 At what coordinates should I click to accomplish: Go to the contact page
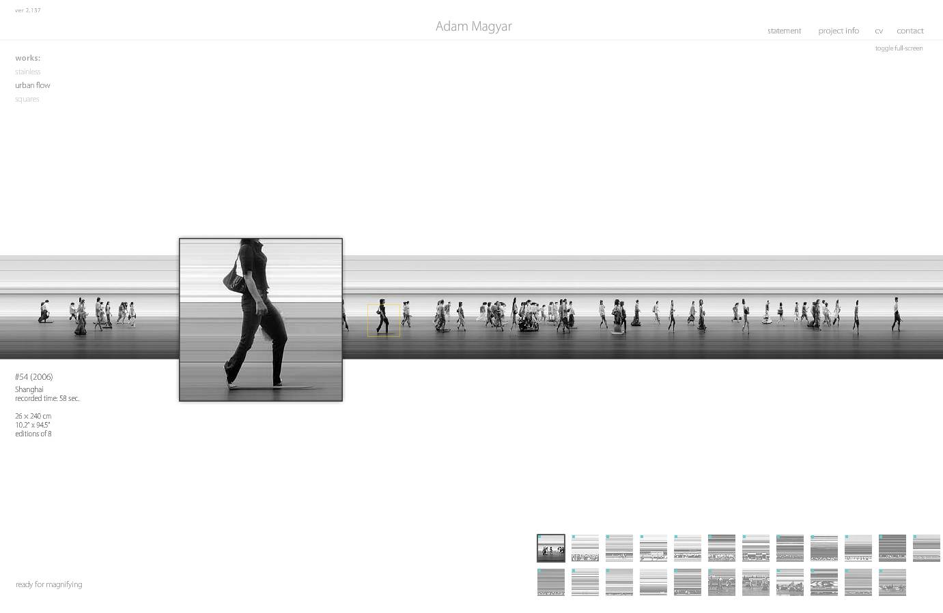coord(910,31)
